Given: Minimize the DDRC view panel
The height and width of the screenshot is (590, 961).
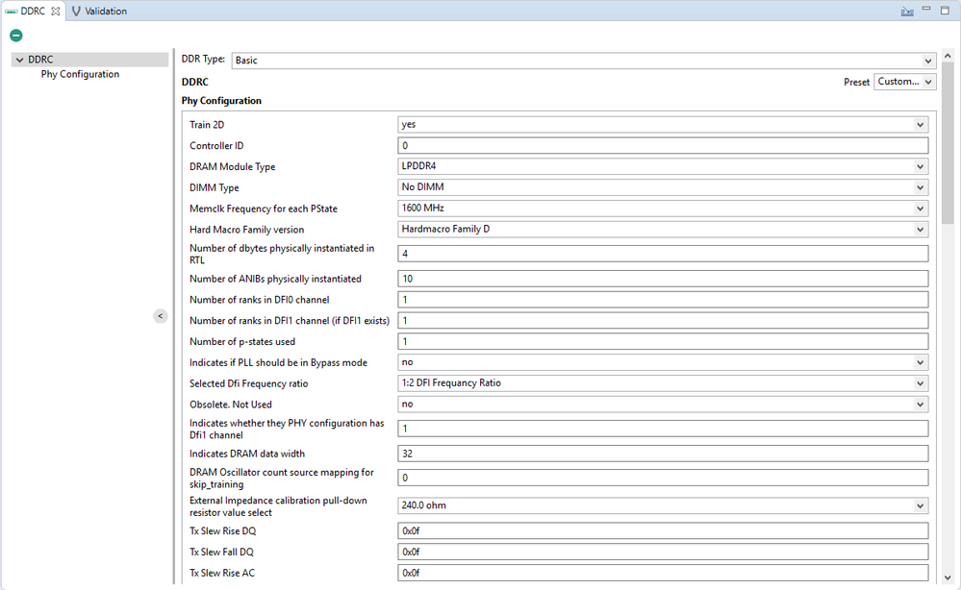Looking at the screenshot, I should coord(926,10).
